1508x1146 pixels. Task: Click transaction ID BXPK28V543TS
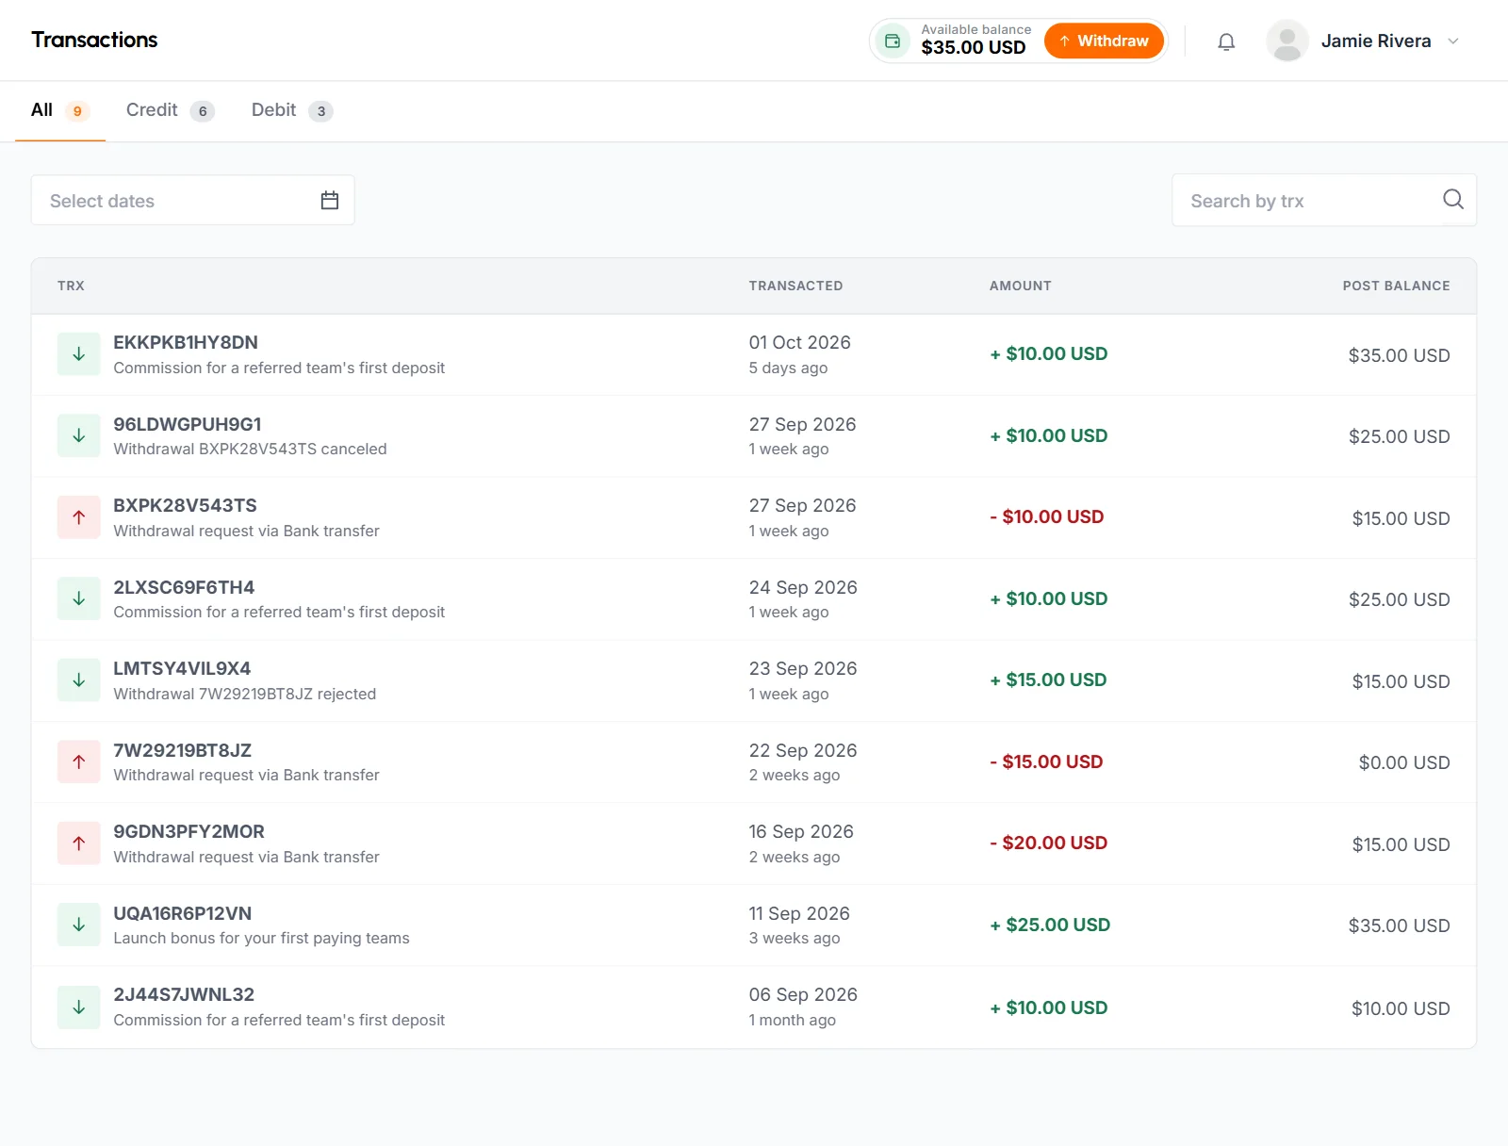point(185,505)
